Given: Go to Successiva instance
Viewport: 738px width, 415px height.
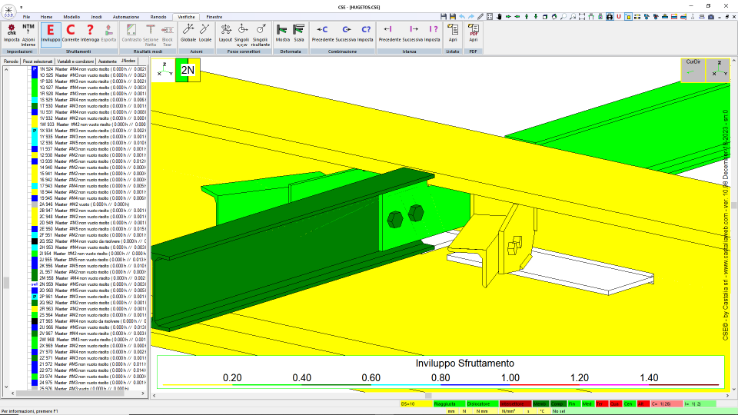Looking at the screenshot, I should 413,33.
